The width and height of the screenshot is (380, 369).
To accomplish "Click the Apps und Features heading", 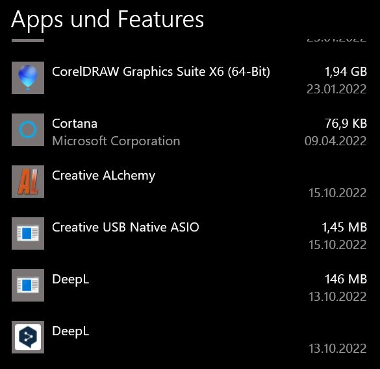I will [108, 20].
